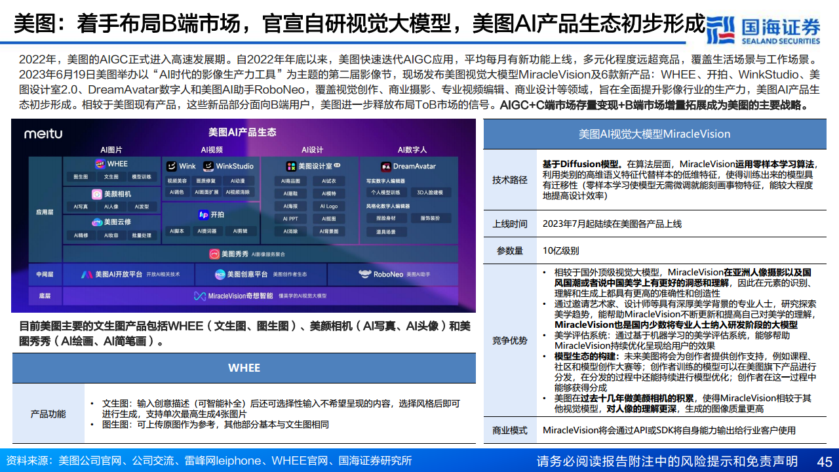This screenshot has height=472, width=839.
Task: Click the meitu logo in diagram
Action: tap(43, 134)
